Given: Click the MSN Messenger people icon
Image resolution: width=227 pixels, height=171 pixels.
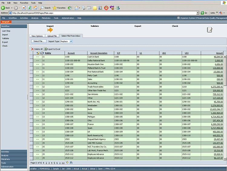Looking at the screenshot, I should pyautogui.click(x=118, y=8).
